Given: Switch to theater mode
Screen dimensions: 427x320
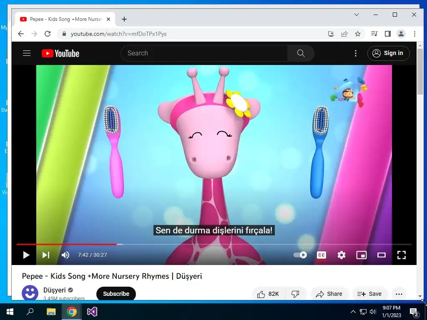Looking at the screenshot, I should (381, 255).
